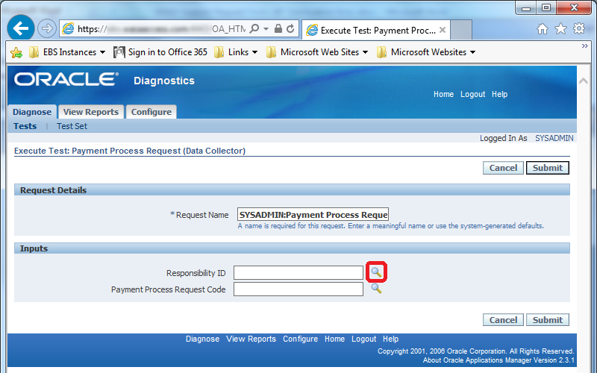The width and height of the screenshot is (597, 373).
Task: Open Responsibility ID search magnifier
Action: point(376,272)
